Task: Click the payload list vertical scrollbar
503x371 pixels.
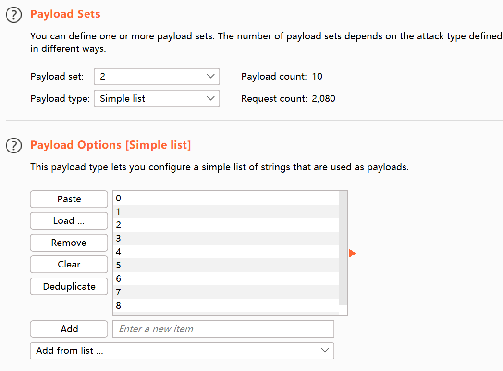Action: point(343,248)
